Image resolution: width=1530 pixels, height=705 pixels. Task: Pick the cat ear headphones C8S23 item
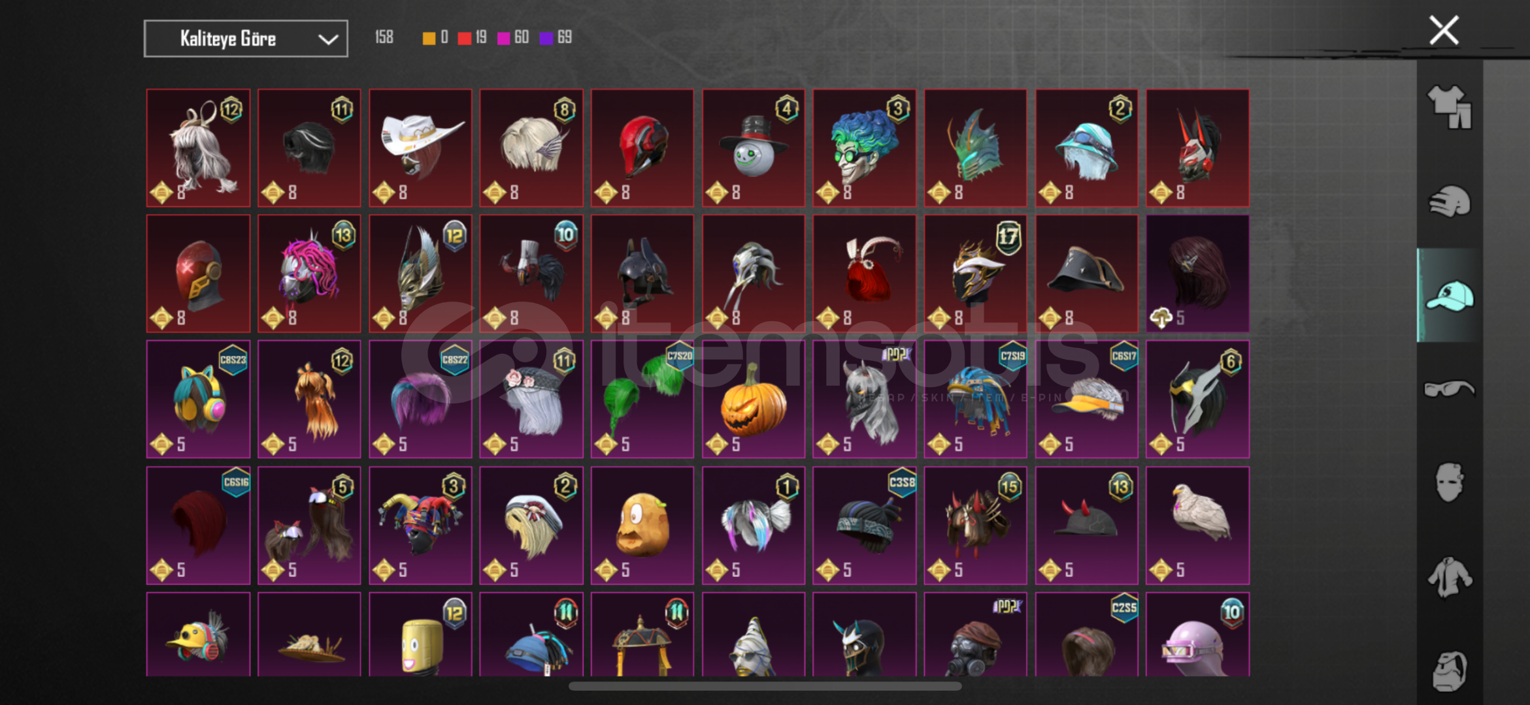click(x=198, y=399)
